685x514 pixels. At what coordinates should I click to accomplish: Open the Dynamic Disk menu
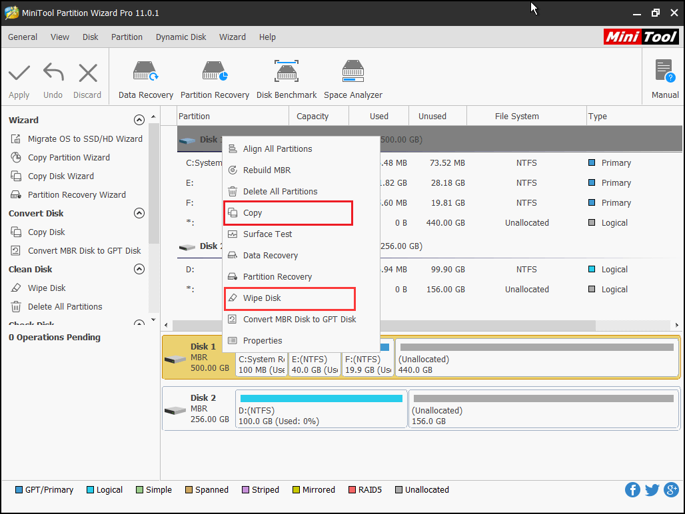(181, 37)
